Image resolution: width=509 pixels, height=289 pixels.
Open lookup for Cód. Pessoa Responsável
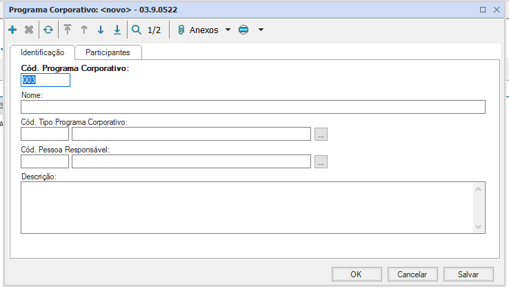click(x=321, y=162)
